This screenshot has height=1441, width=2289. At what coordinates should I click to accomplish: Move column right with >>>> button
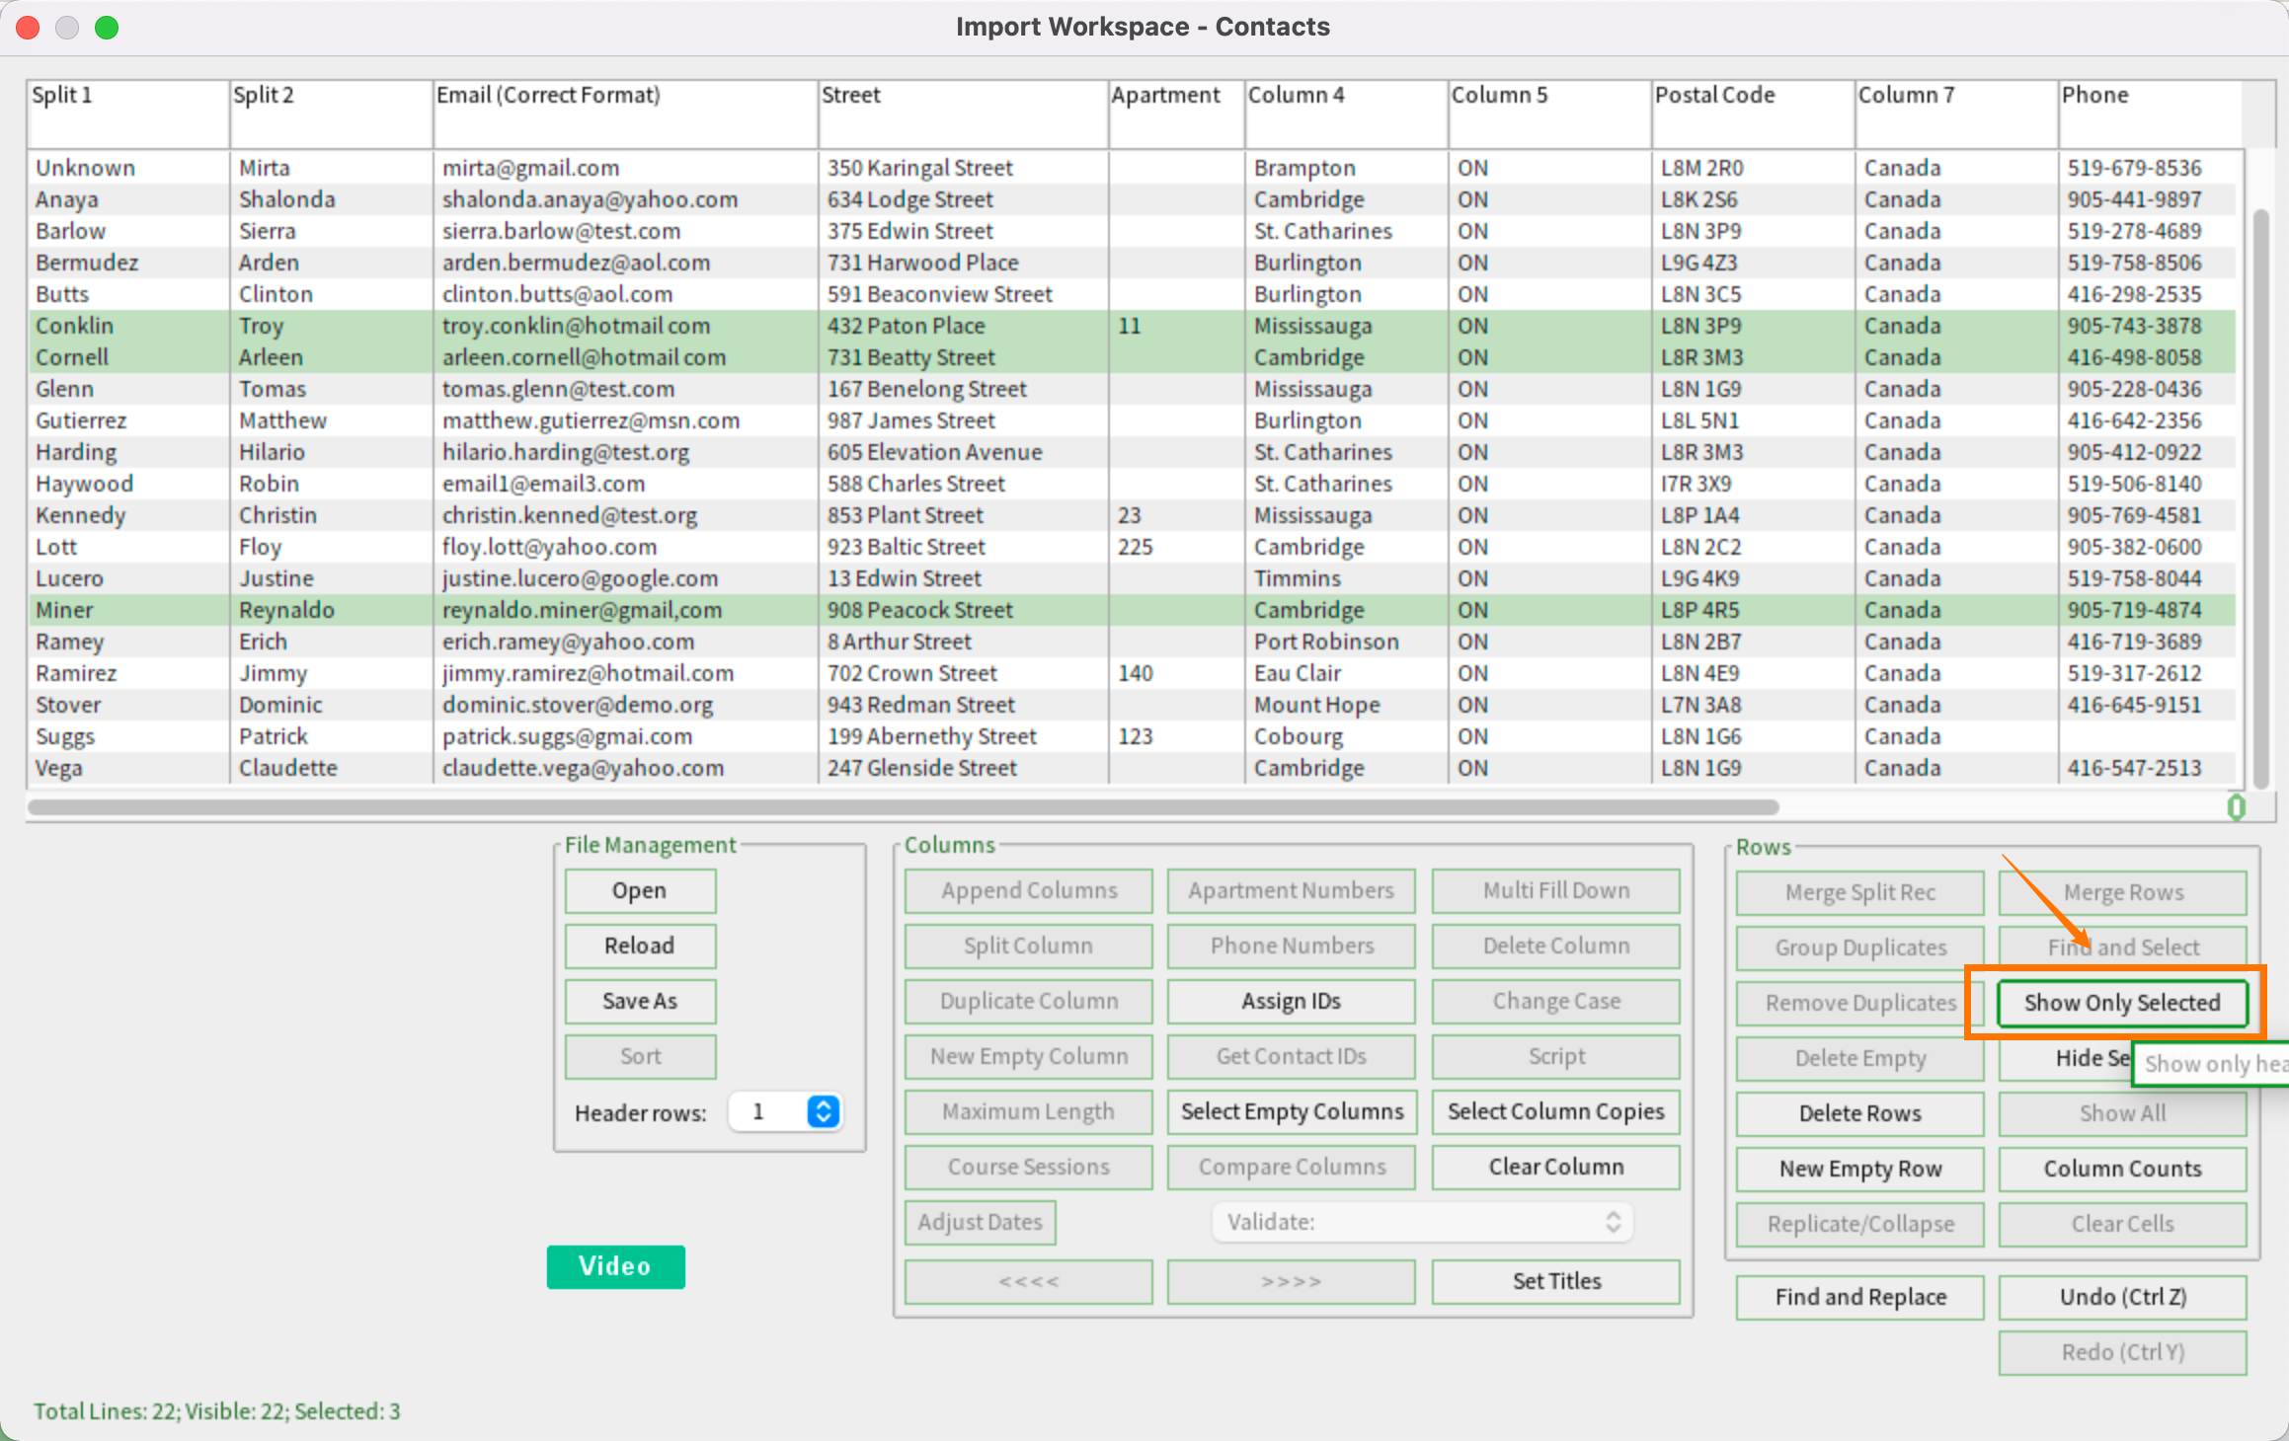[x=1291, y=1281]
